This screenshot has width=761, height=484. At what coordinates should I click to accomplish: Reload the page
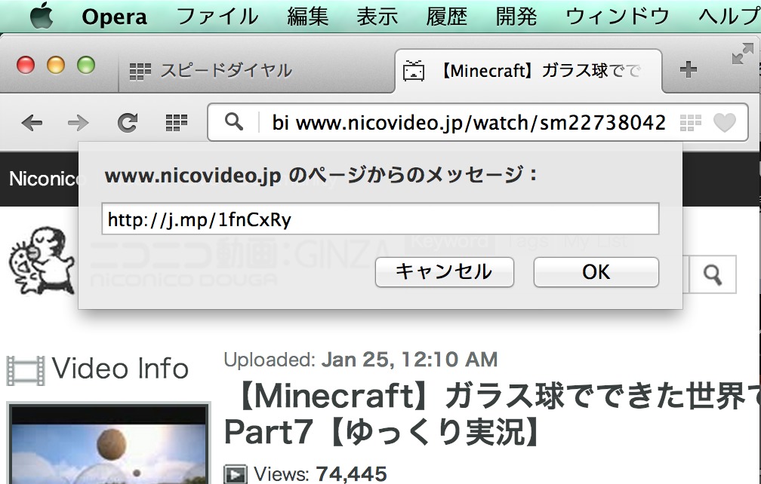pyautogui.click(x=128, y=123)
